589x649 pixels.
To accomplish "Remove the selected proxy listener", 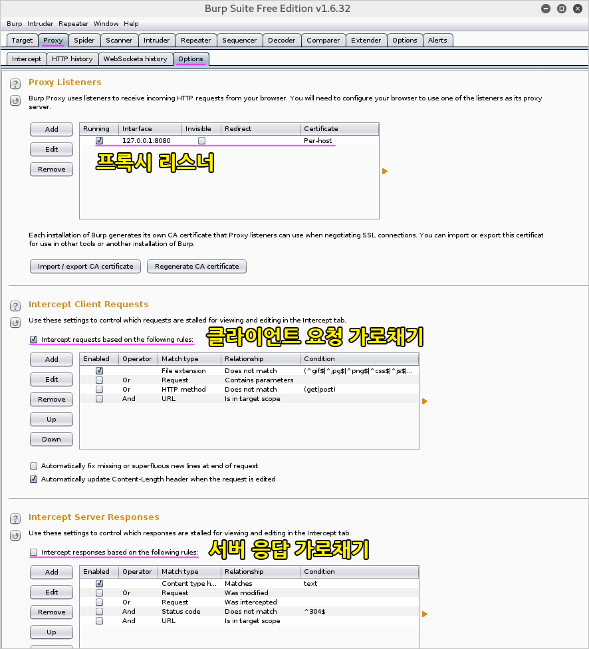I will tap(51, 170).
